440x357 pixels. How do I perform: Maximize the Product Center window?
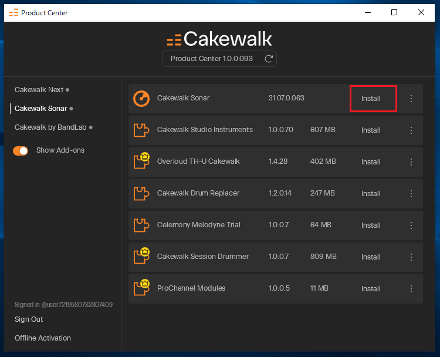coord(394,13)
